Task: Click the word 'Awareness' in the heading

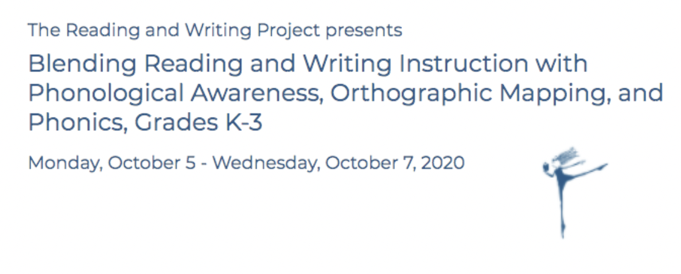Action: (x=254, y=94)
